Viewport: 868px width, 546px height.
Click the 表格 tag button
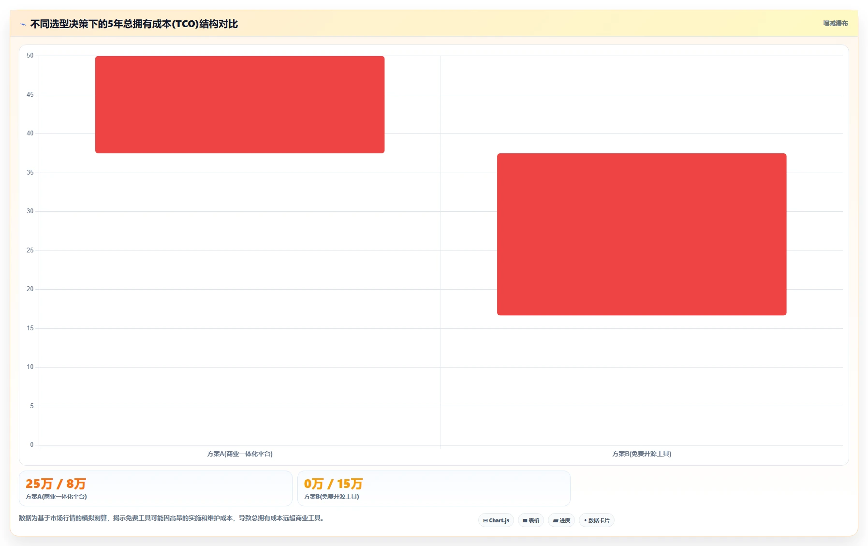531,520
